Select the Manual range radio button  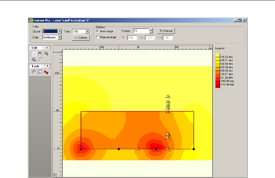coord(97,37)
